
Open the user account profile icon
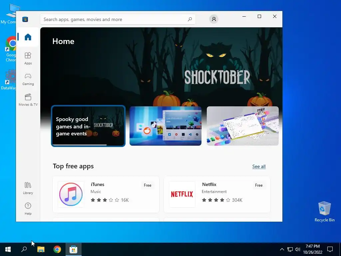click(214, 19)
